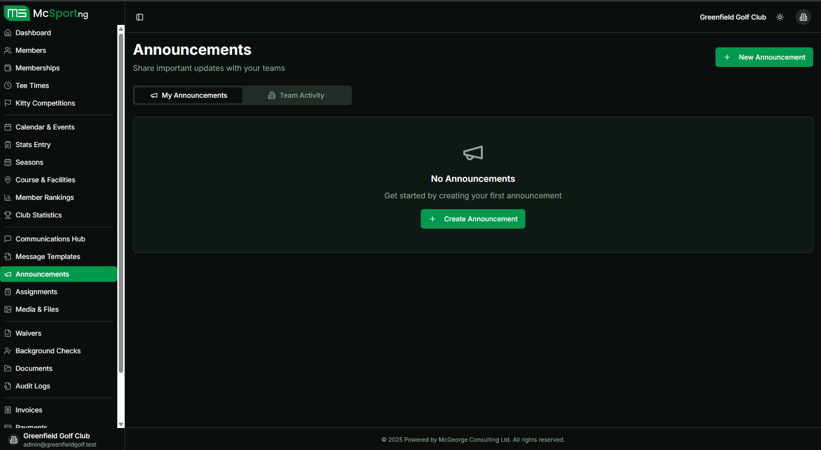This screenshot has height=450, width=821.
Task: Click the McSporting logo
Action: click(46, 13)
